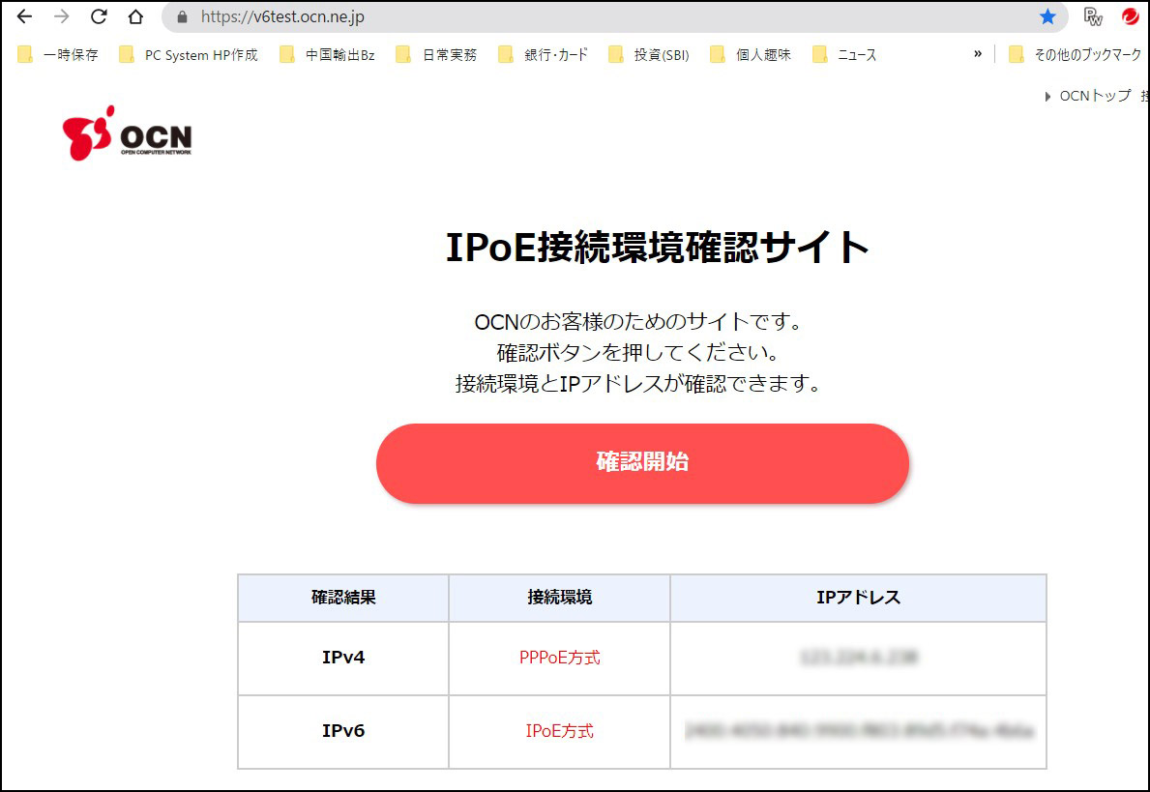Click the IPv4 row label
This screenshot has height=792, width=1150.
(343, 658)
